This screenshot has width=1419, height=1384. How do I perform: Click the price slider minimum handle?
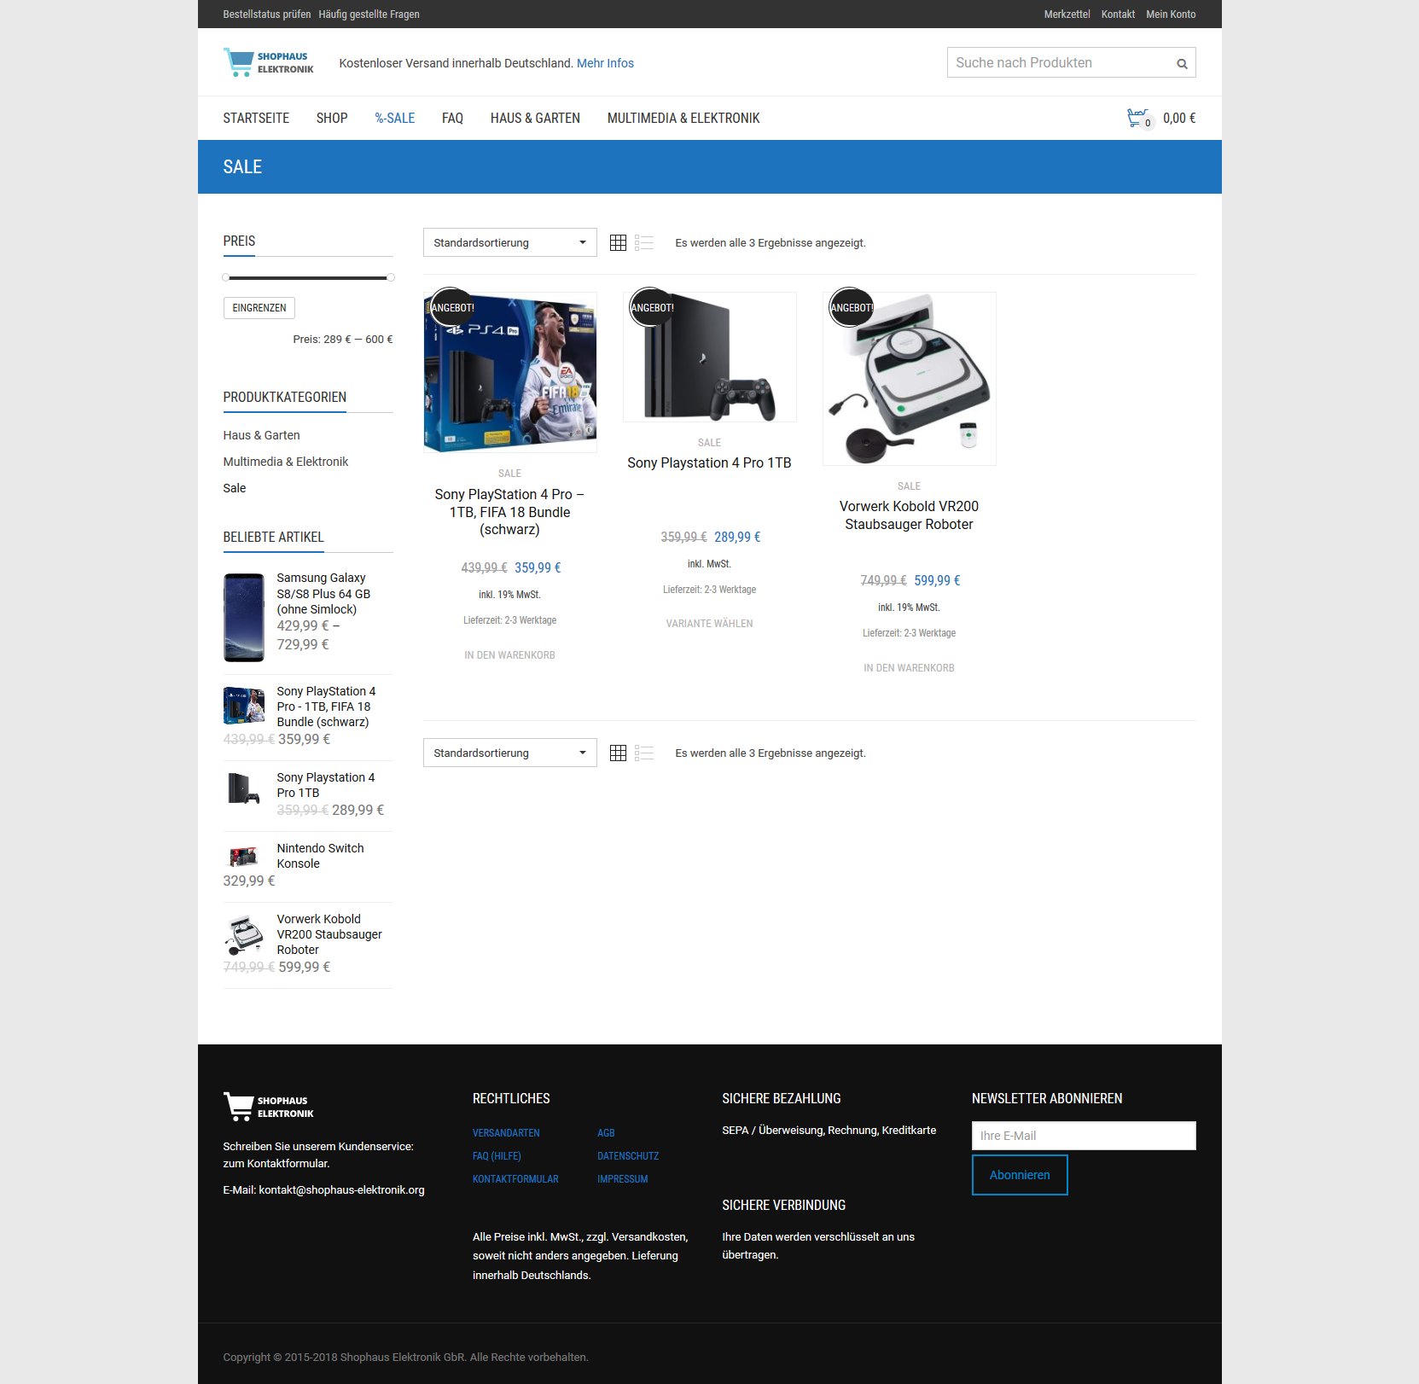click(225, 277)
